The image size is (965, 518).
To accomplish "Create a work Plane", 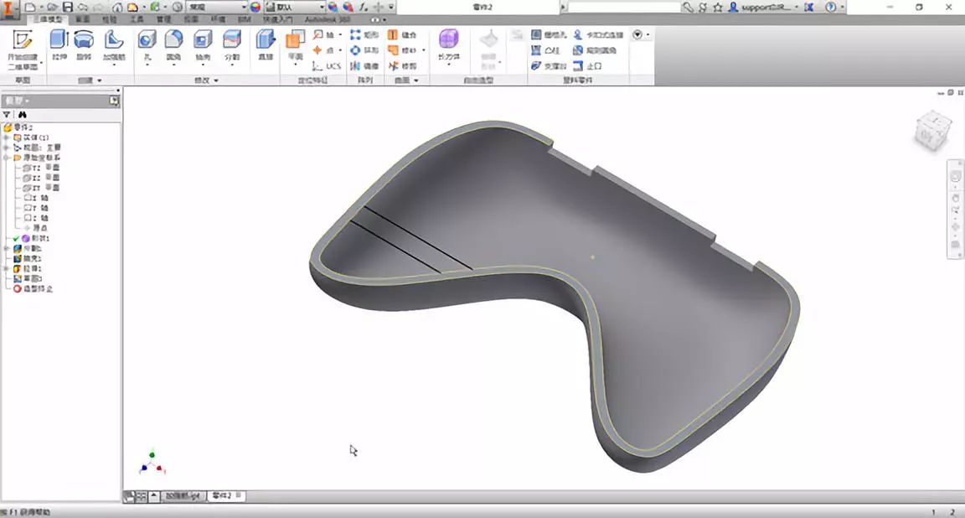I will click(296, 47).
